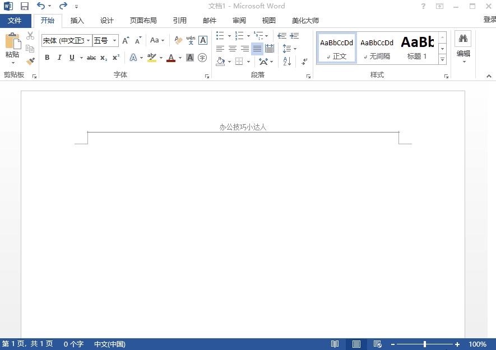Apply the sort (A-Z) tool

coord(286,60)
